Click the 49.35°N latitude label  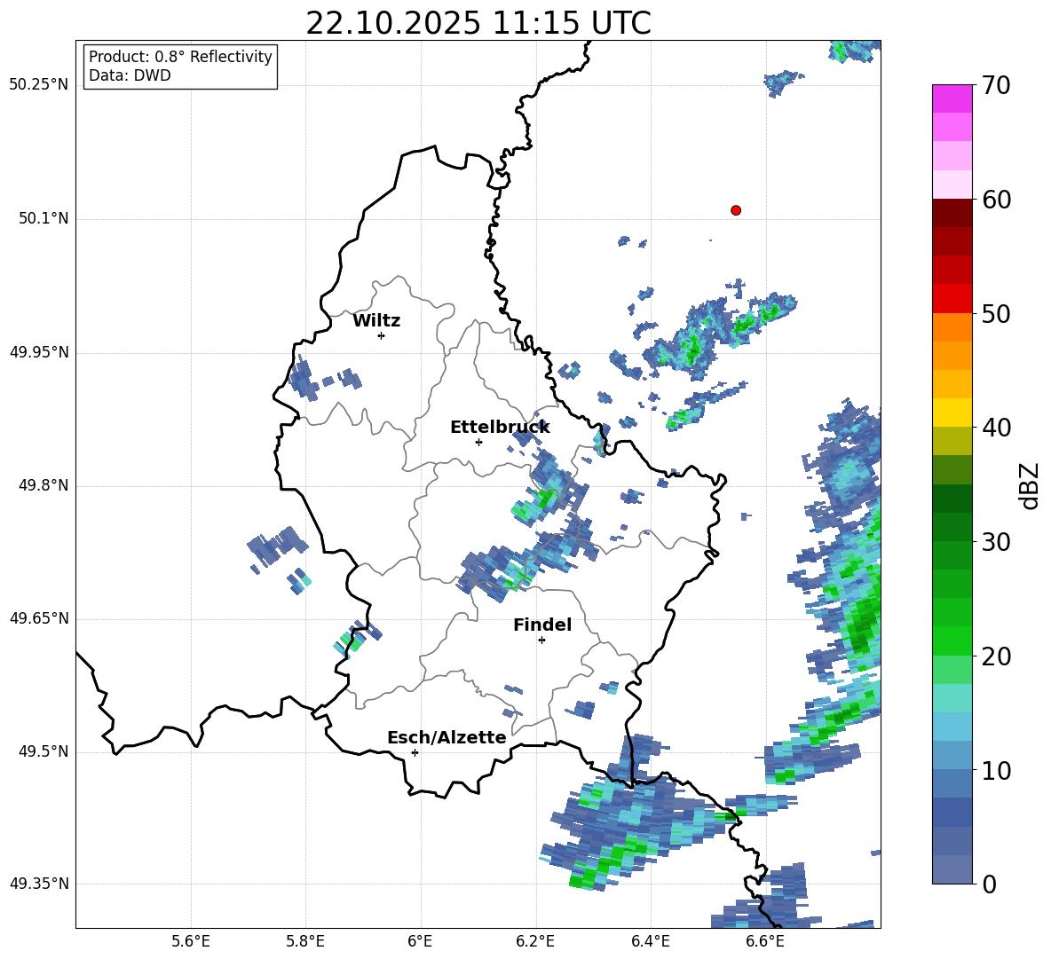39,884
